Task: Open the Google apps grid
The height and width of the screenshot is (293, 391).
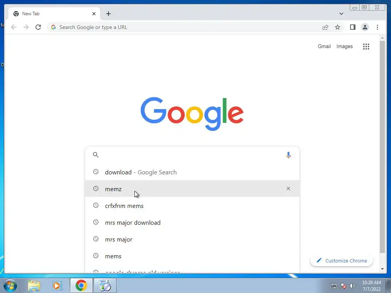Action: [366, 46]
